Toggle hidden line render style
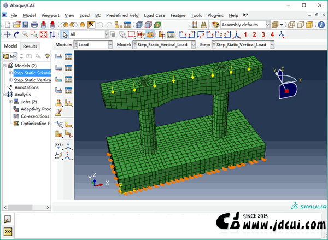This screenshot has height=240, width=328. [300, 25]
